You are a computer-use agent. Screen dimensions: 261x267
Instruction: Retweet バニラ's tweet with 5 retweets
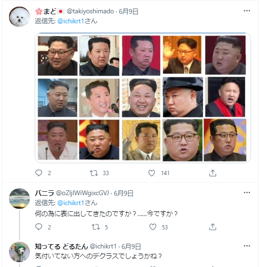click(96, 227)
